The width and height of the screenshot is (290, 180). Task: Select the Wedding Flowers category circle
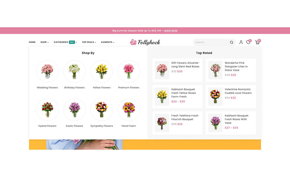click(47, 71)
